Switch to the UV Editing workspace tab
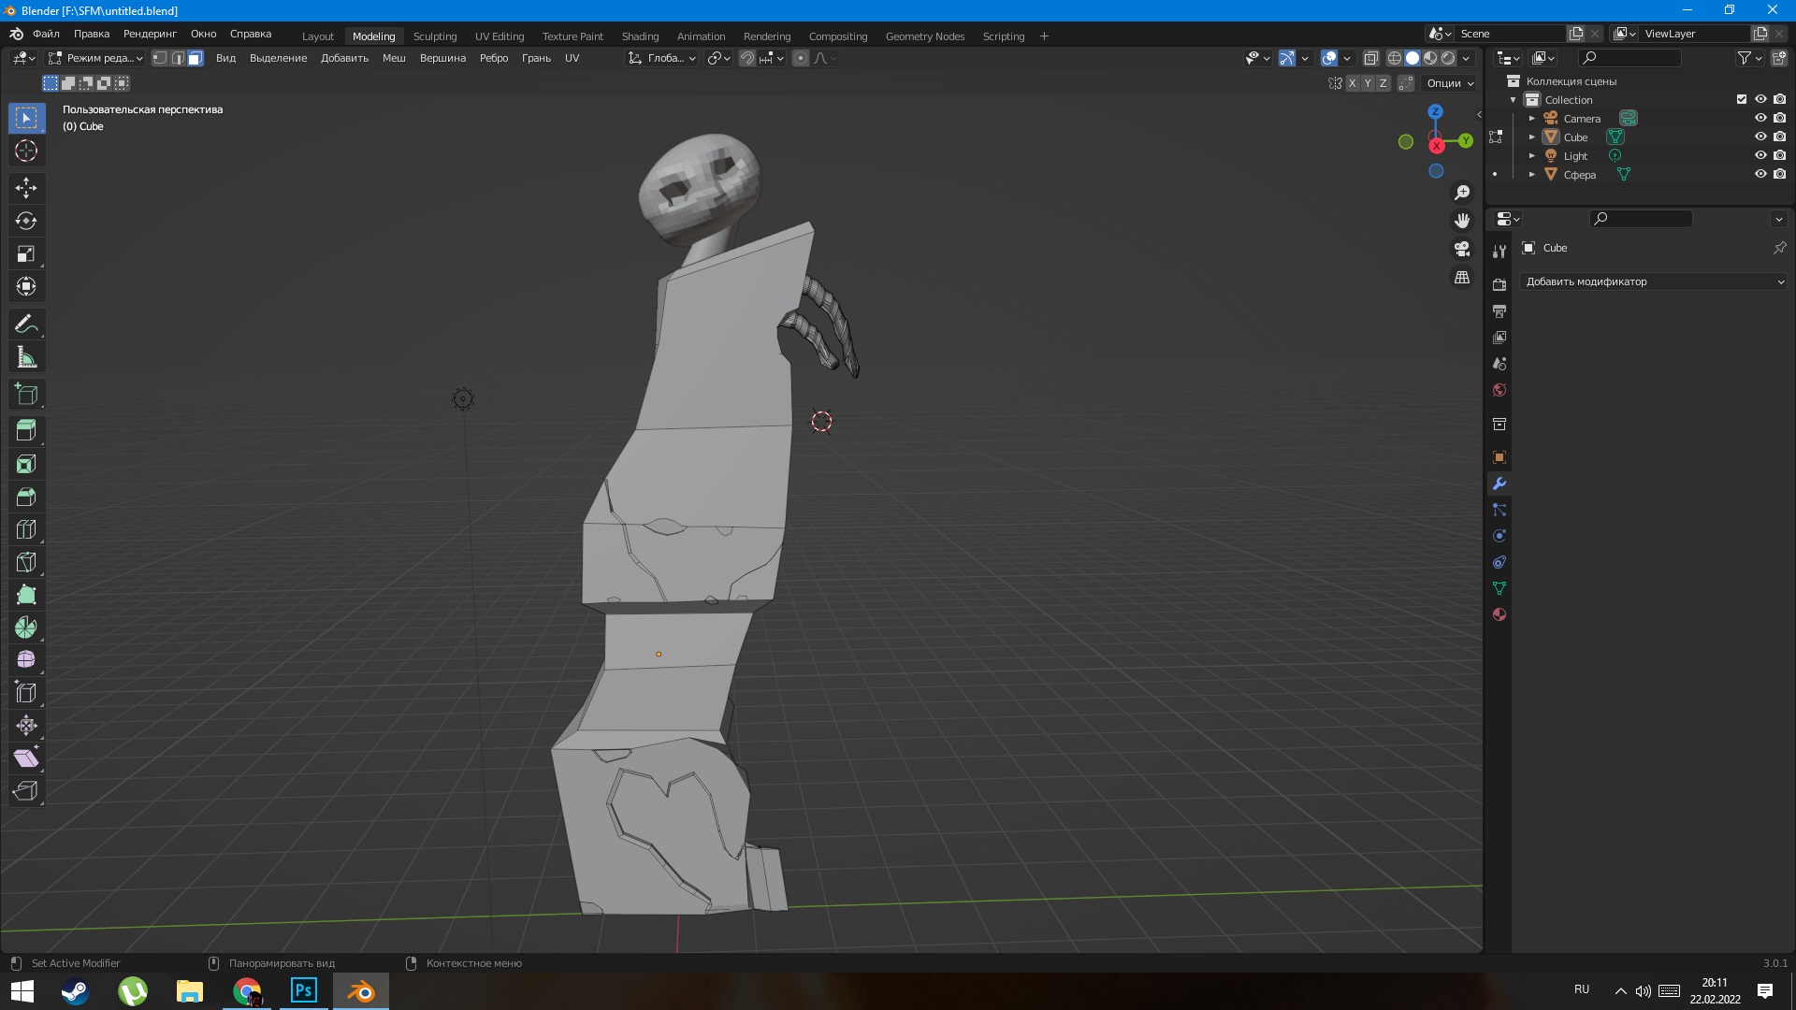1796x1010 pixels. [500, 36]
